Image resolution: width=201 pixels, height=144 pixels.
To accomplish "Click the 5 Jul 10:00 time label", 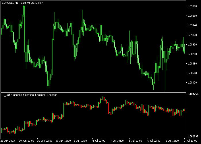I will (136, 141).
